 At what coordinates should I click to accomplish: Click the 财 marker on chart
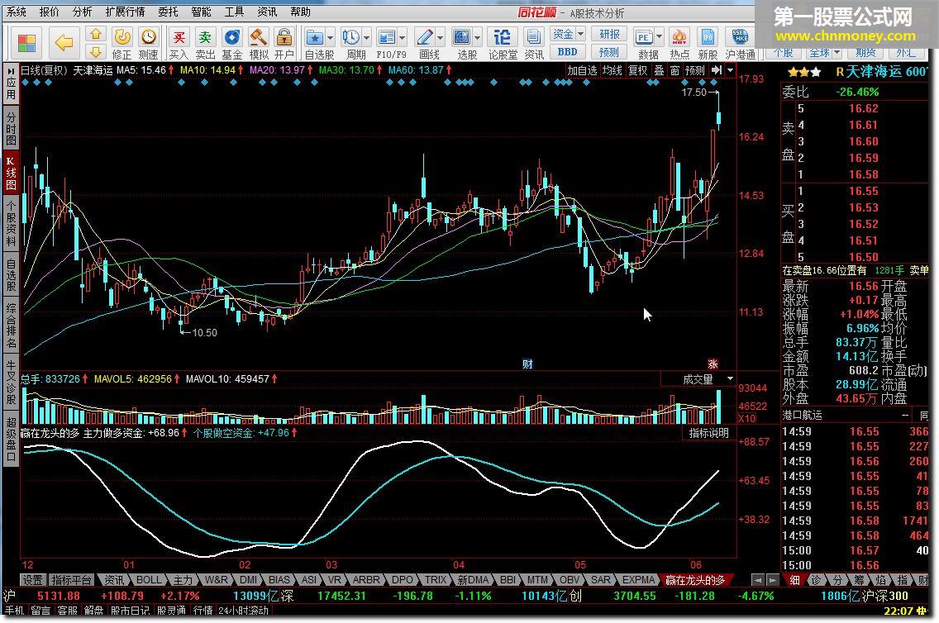[x=527, y=364]
